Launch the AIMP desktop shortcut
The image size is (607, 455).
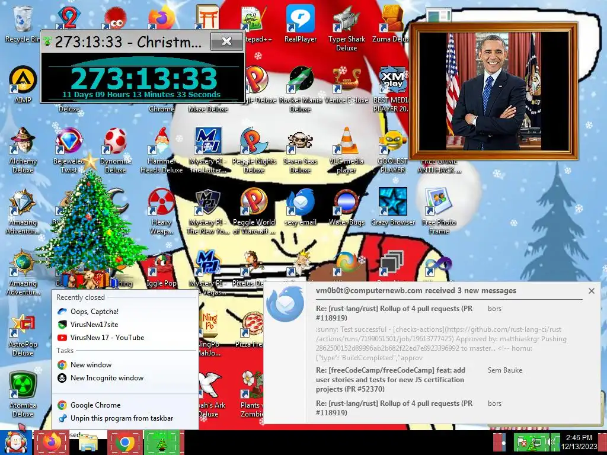coord(23,85)
